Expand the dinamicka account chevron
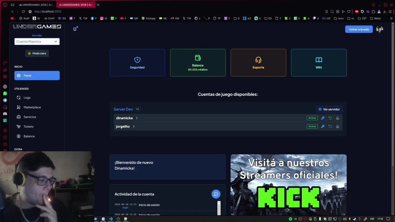This screenshot has height=222, width=395. (x=137, y=118)
